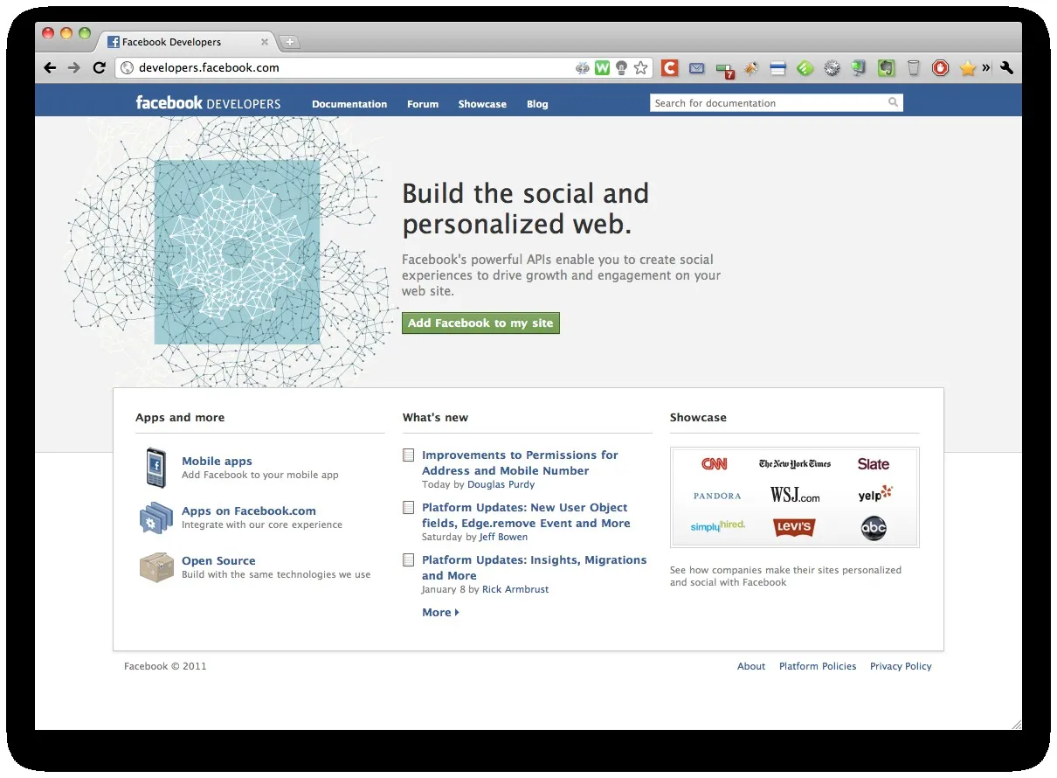Click the Open Source box icon
The width and height of the screenshot is (1057, 778).
click(156, 567)
